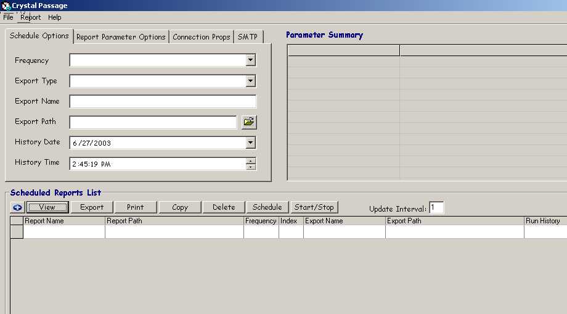Click the blue plus add report icon
567x314 pixels.
[17, 207]
